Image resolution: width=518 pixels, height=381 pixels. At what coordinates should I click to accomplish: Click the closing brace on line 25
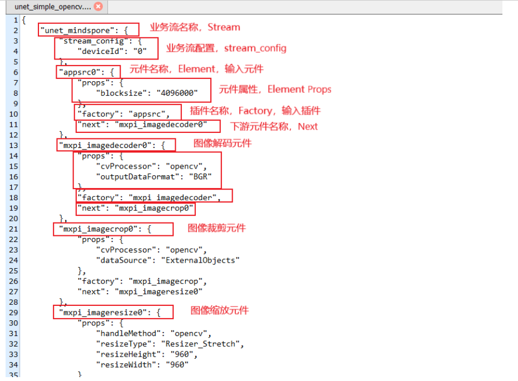(82, 271)
